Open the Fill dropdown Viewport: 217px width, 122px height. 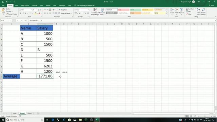[189, 12]
